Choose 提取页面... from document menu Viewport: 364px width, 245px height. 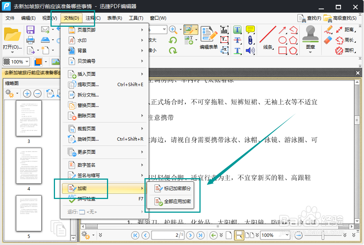click(x=105, y=85)
